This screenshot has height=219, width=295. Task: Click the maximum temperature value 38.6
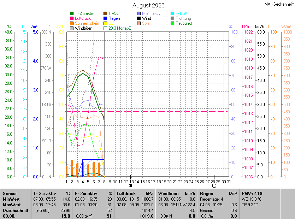(66, 205)
